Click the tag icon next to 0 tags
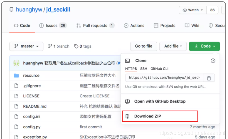The image size is (228, 139). [x=76, y=46]
